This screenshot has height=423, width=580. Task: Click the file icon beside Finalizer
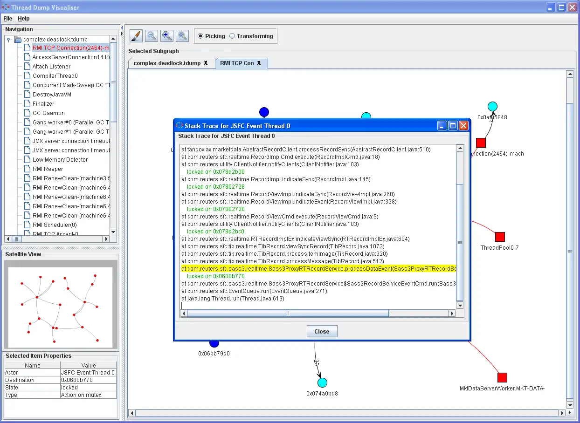pos(27,103)
